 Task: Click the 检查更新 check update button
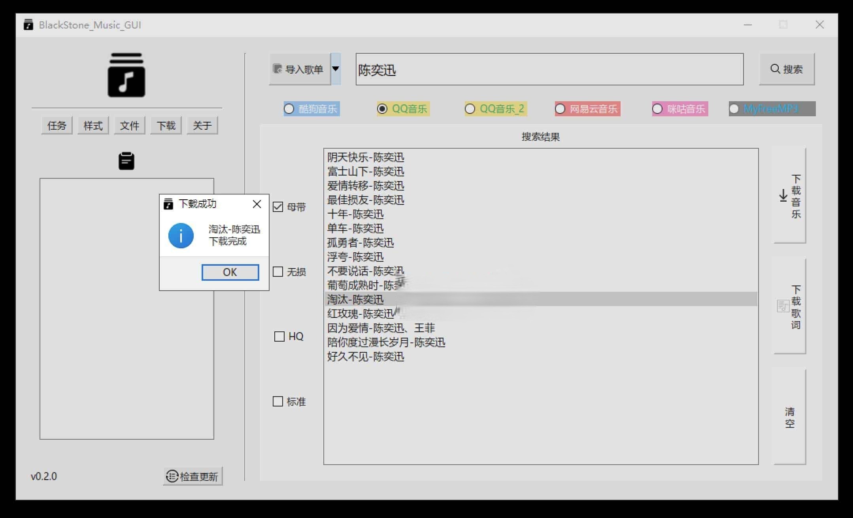click(193, 476)
